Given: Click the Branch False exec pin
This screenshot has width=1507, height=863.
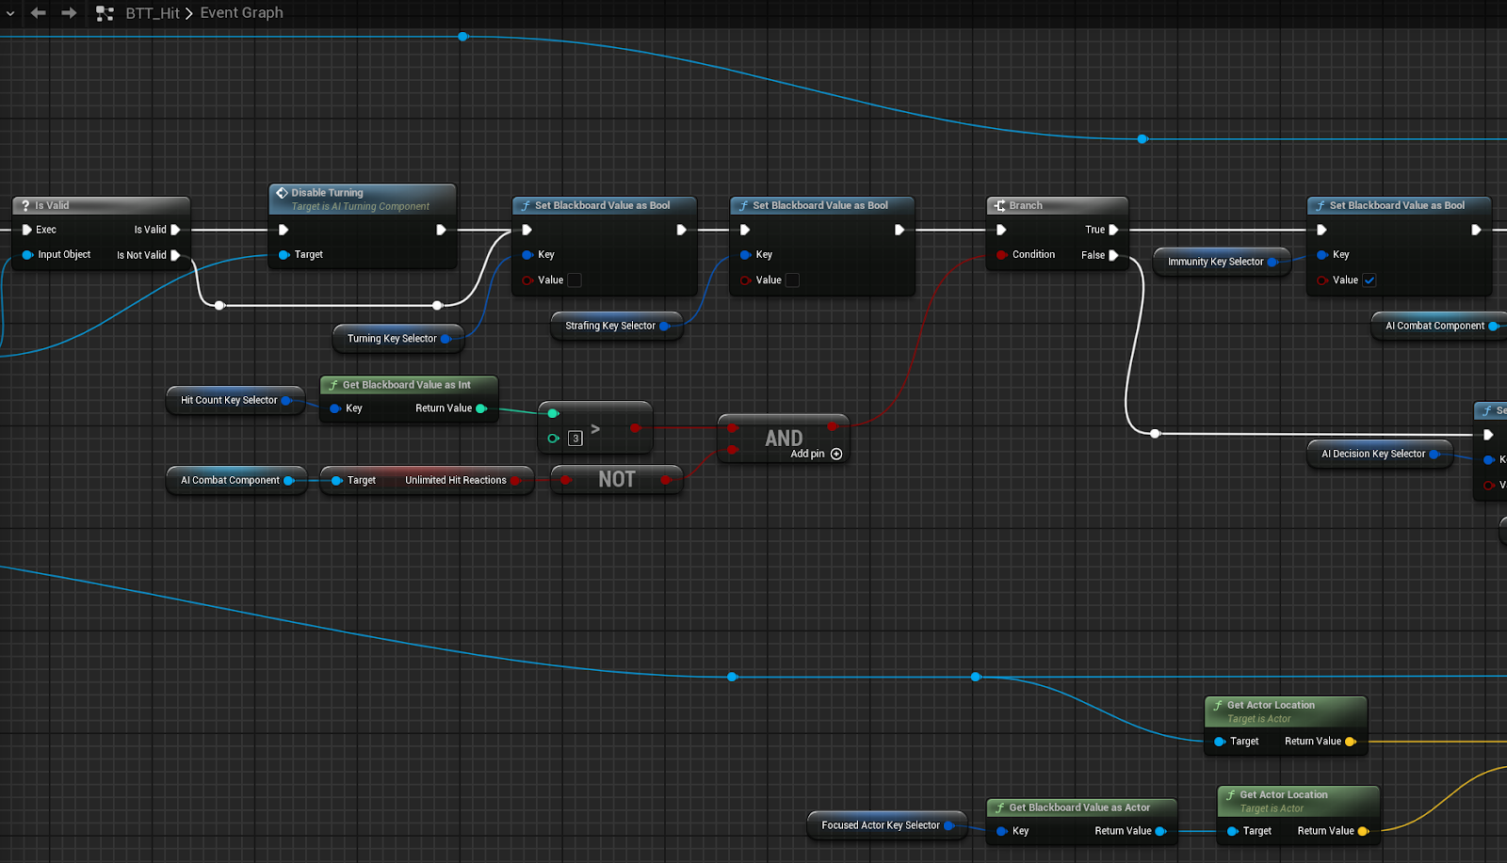Looking at the screenshot, I should 1113,255.
